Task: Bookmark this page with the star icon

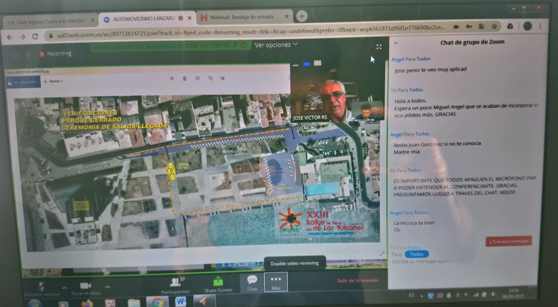Action: pyautogui.click(x=494, y=26)
